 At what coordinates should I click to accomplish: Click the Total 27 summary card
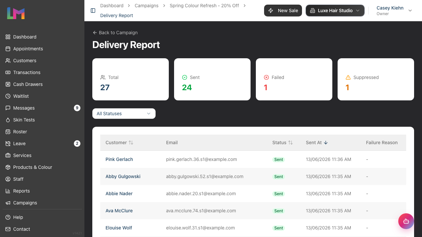[x=131, y=79]
